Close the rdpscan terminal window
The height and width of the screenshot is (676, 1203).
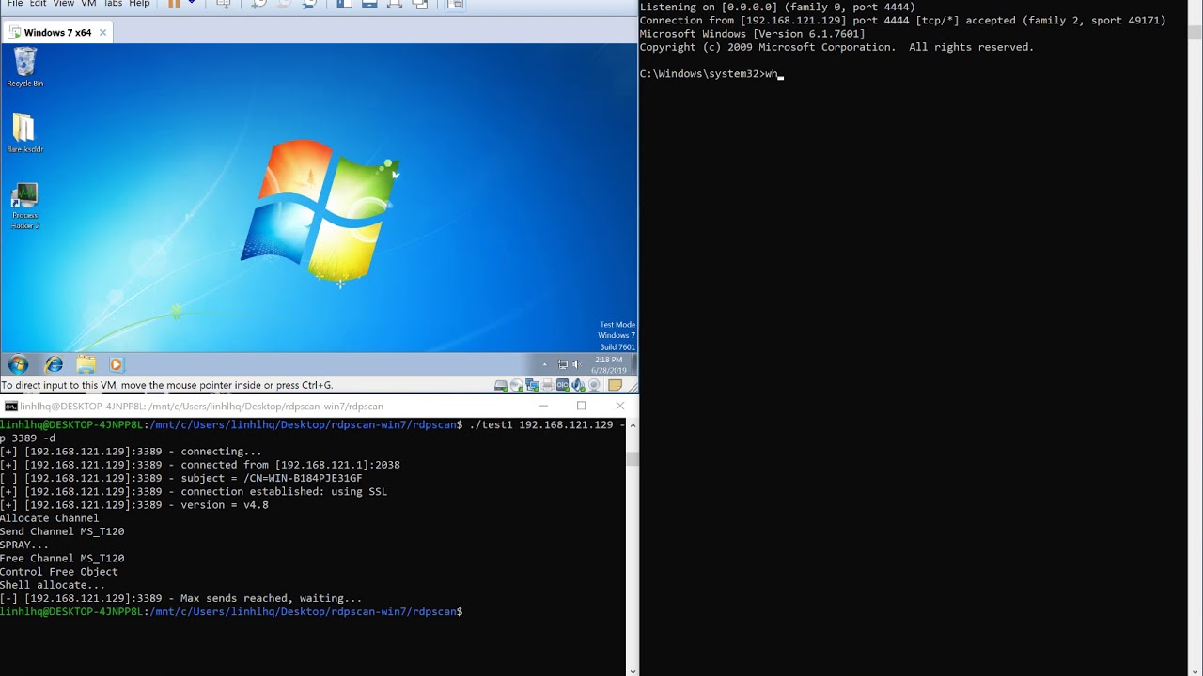pos(619,406)
